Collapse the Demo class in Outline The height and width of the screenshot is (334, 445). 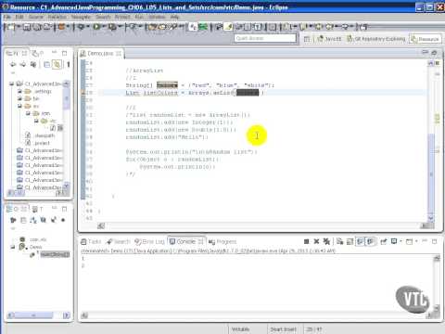(12, 247)
